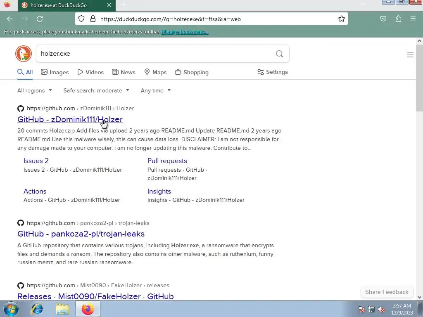View site info via the padlock icon
The width and height of the screenshot is (423, 317).
(x=93, y=19)
